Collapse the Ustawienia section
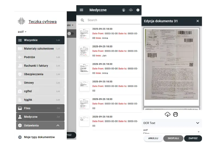The image size is (218, 145). [58, 125]
